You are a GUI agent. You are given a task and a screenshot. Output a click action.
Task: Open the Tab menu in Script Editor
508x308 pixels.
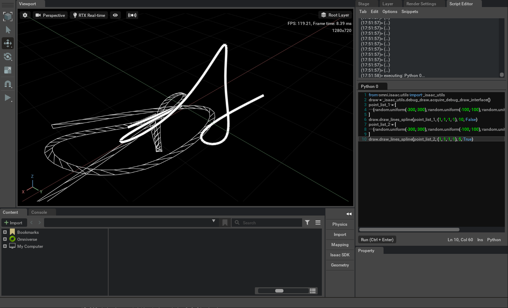coord(363,12)
